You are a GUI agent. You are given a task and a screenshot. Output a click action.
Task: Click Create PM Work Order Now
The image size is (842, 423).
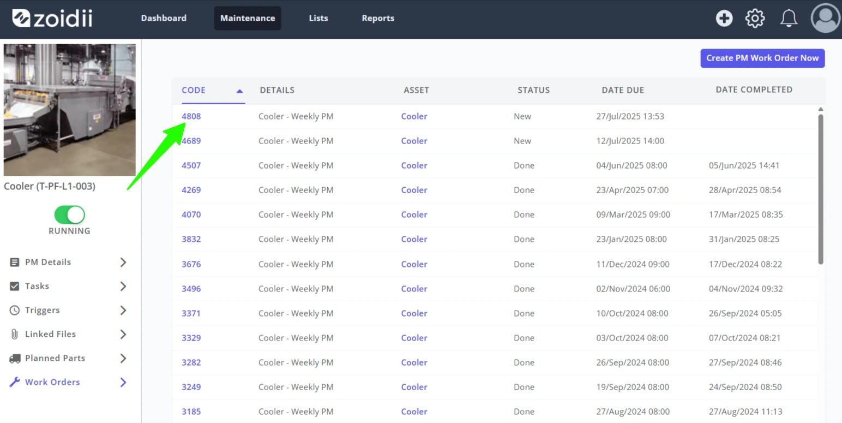click(762, 58)
